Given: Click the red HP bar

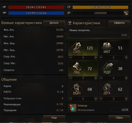Looking at the screenshot, I should (x=36, y=7).
